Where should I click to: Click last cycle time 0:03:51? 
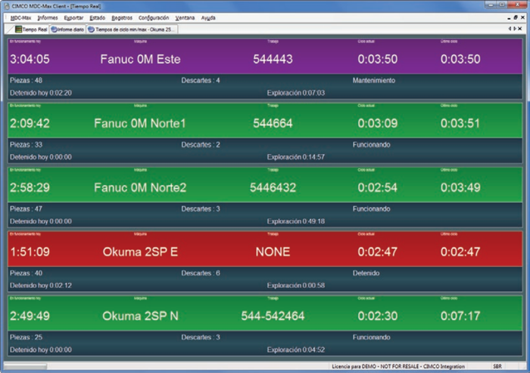click(460, 124)
